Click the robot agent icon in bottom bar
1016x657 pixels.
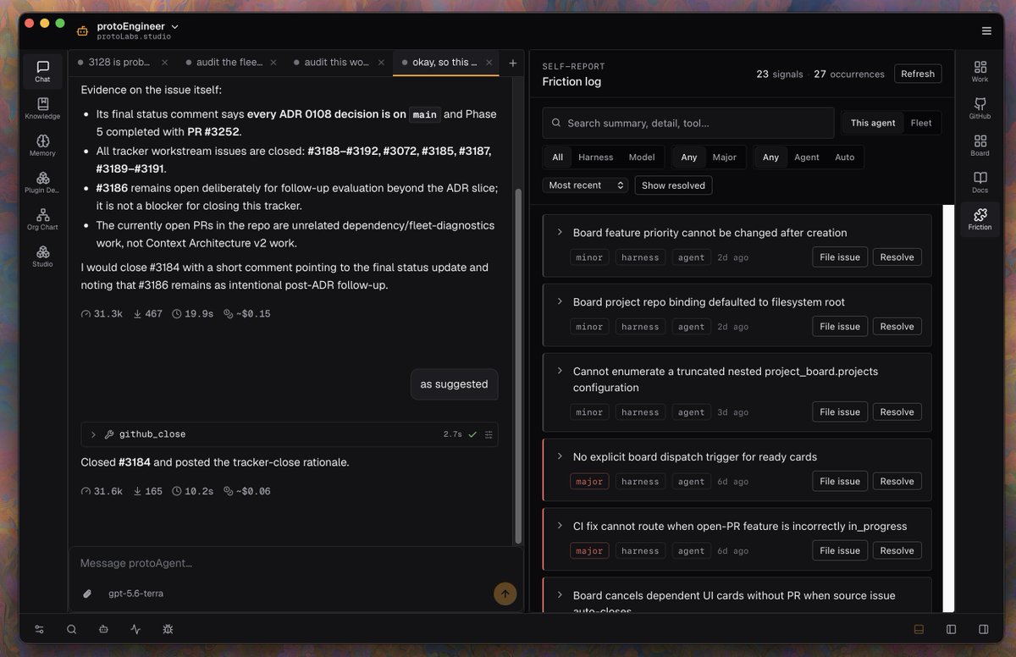(103, 629)
